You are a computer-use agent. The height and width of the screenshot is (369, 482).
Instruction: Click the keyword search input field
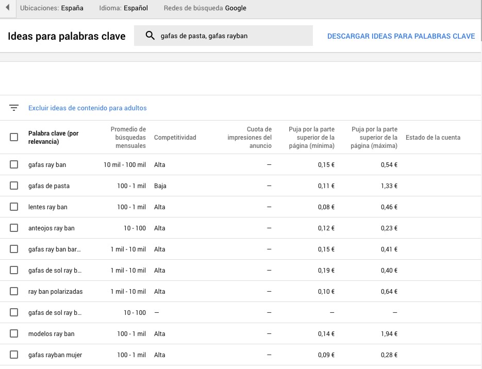click(x=224, y=36)
